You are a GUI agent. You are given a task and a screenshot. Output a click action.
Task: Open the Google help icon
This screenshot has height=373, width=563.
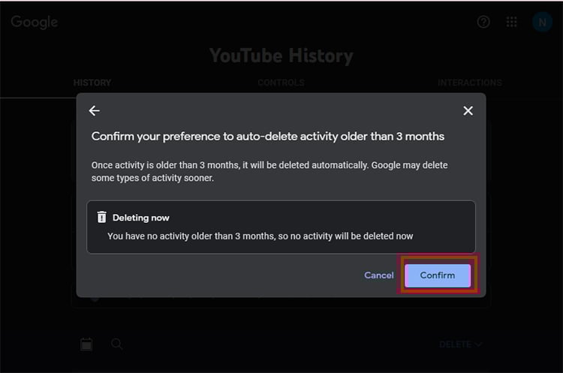483,22
